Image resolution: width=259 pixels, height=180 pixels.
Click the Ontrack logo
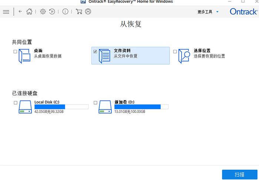point(243,11)
